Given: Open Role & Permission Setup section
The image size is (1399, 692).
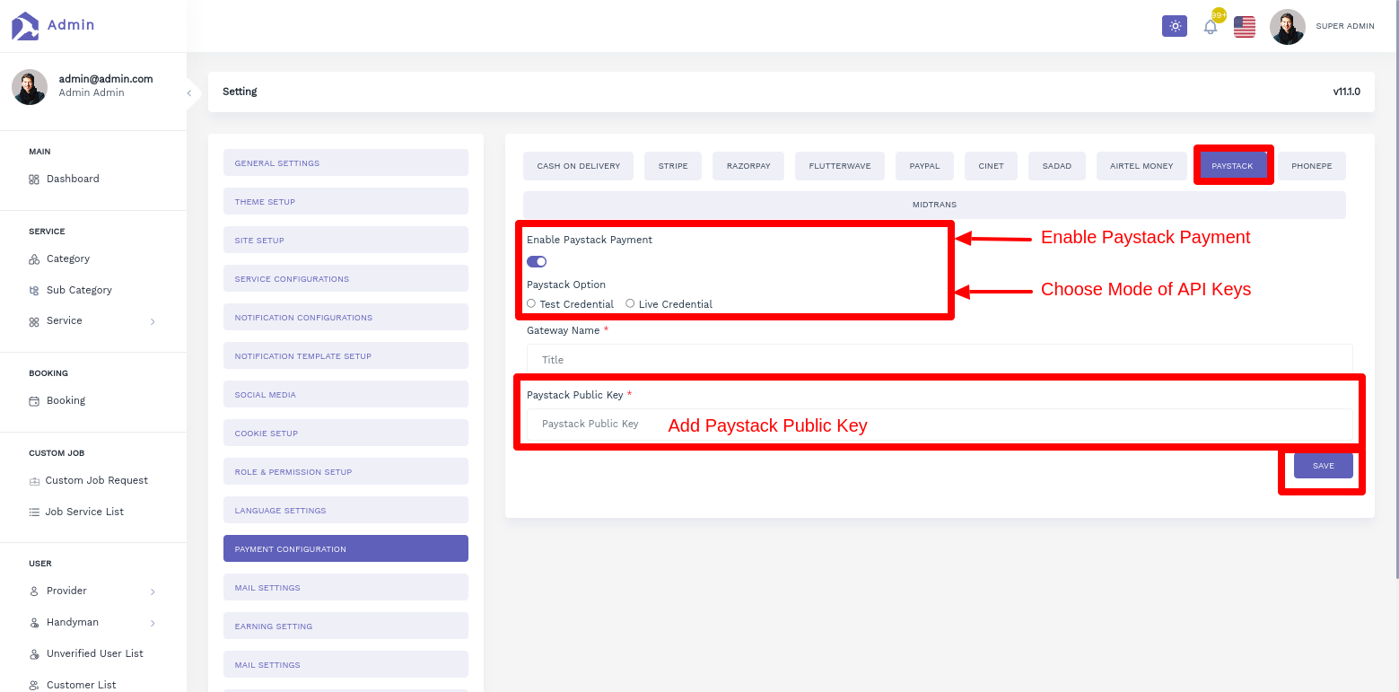Looking at the screenshot, I should 345,471.
